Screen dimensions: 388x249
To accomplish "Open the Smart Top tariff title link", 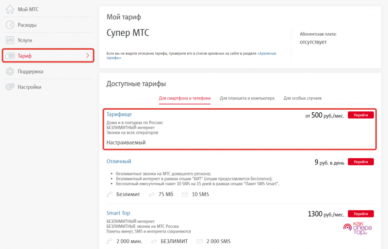I will coord(118,213).
